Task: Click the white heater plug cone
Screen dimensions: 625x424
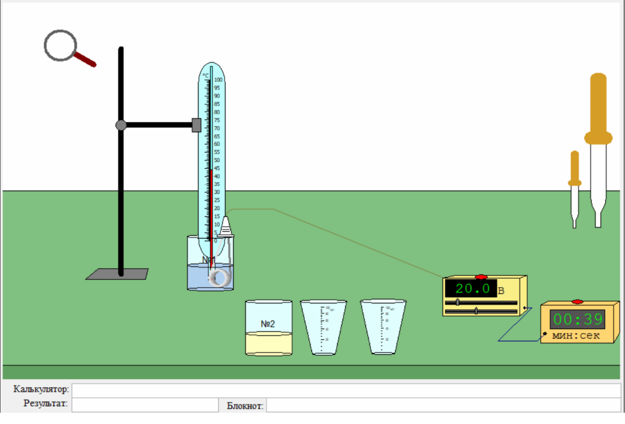Action: [x=225, y=227]
